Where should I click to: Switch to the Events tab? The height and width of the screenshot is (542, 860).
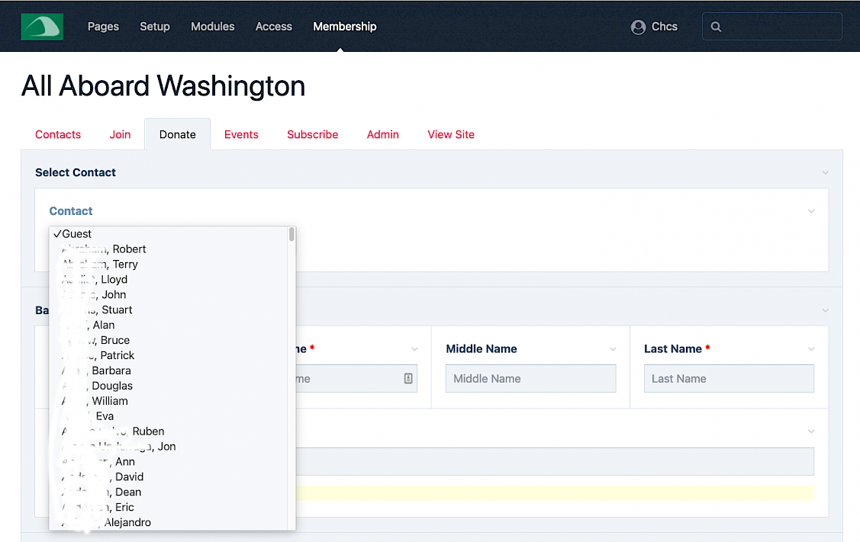click(x=241, y=134)
